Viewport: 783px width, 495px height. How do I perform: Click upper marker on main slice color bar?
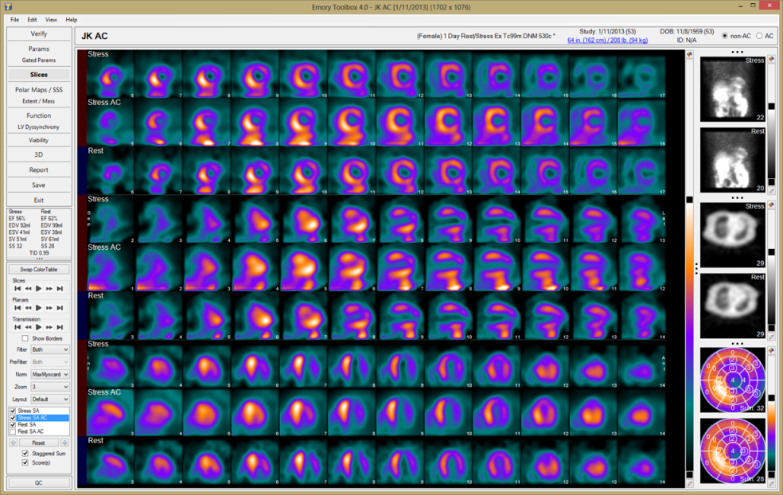click(x=690, y=200)
